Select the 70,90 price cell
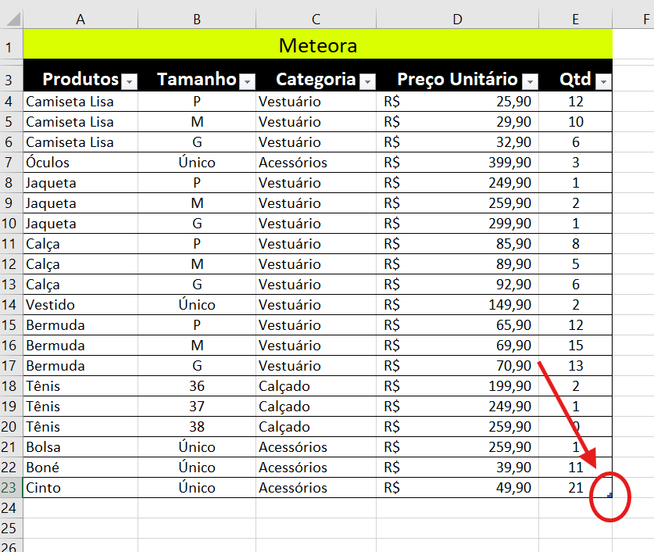The width and height of the screenshot is (654, 552). point(458,365)
